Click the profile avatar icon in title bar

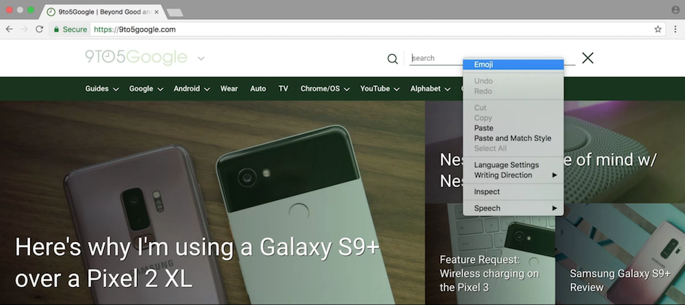coord(675,10)
